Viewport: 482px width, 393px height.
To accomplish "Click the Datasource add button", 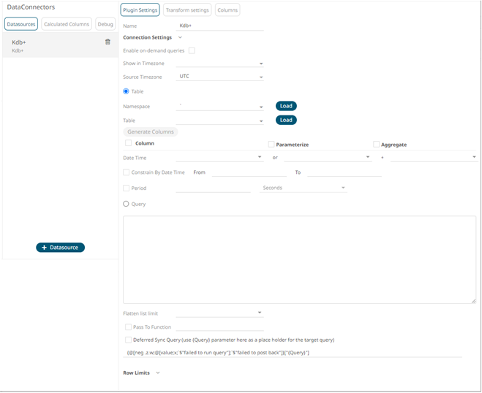I will (60, 248).
